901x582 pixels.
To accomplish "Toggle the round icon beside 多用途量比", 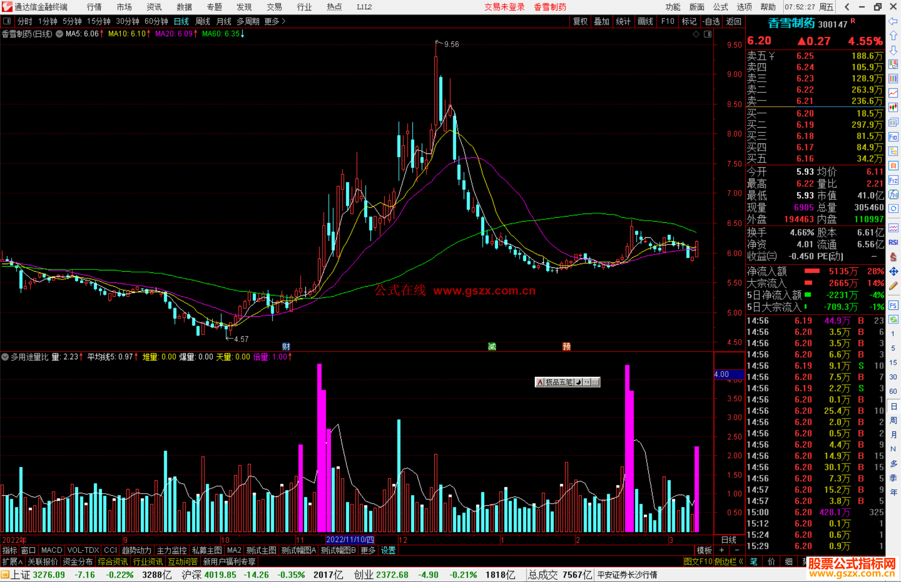I will 5,357.
